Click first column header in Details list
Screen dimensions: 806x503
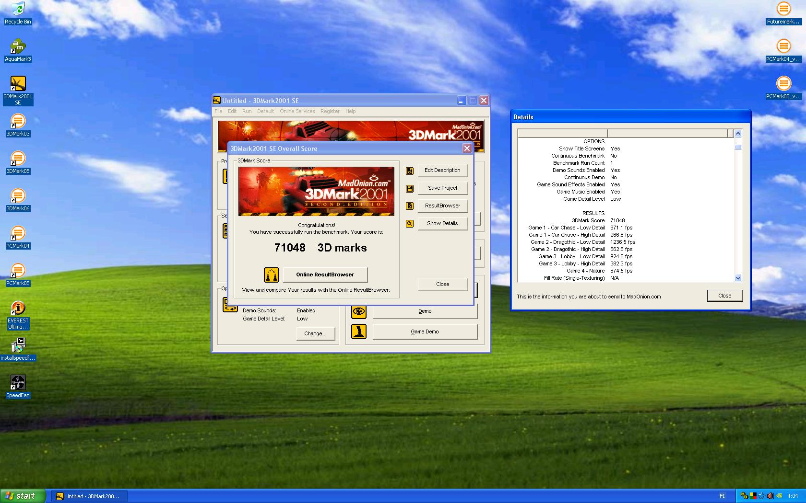pos(563,134)
